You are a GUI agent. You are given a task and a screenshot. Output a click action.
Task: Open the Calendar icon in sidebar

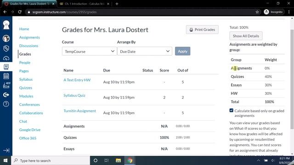(x=6, y=76)
